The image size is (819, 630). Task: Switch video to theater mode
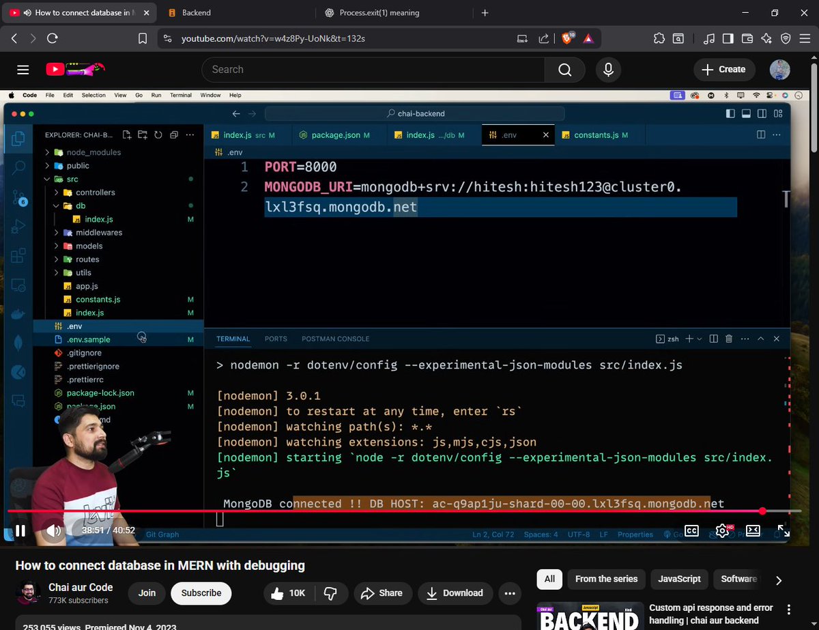click(x=753, y=530)
